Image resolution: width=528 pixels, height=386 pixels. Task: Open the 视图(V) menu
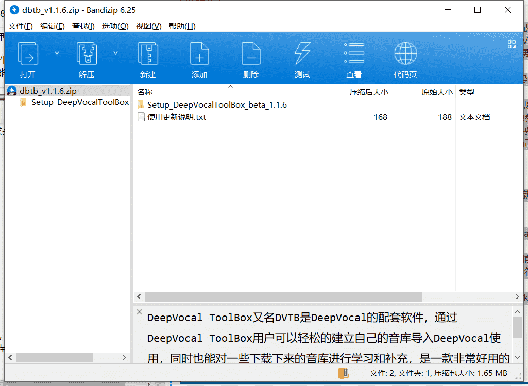tap(148, 26)
